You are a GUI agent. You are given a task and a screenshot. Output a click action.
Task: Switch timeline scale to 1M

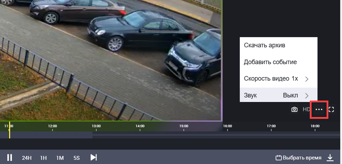(x=60, y=158)
